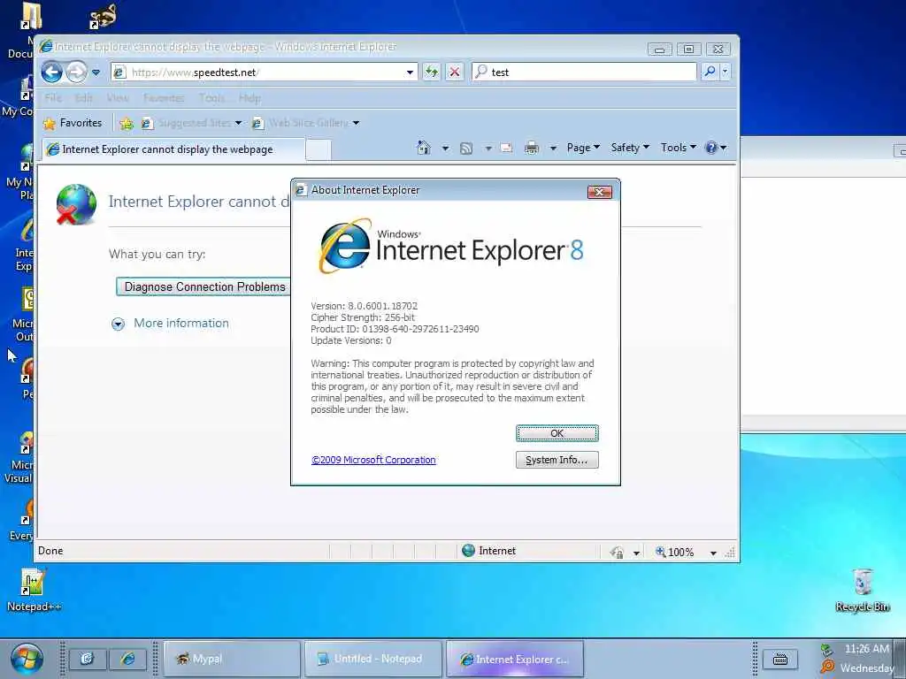The image size is (906, 679).
Task: Click OK in About Internet Explorer dialog
Action: point(557,433)
